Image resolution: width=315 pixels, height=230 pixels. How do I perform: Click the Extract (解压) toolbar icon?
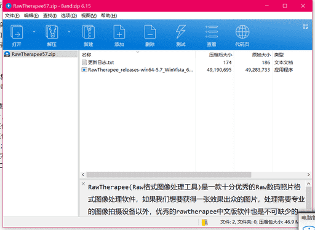pyautogui.click(x=52, y=32)
